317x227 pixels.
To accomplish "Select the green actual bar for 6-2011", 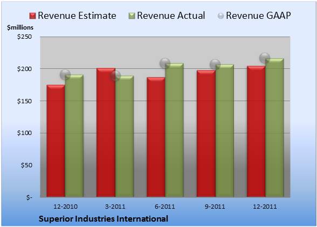I will (x=174, y=130).
